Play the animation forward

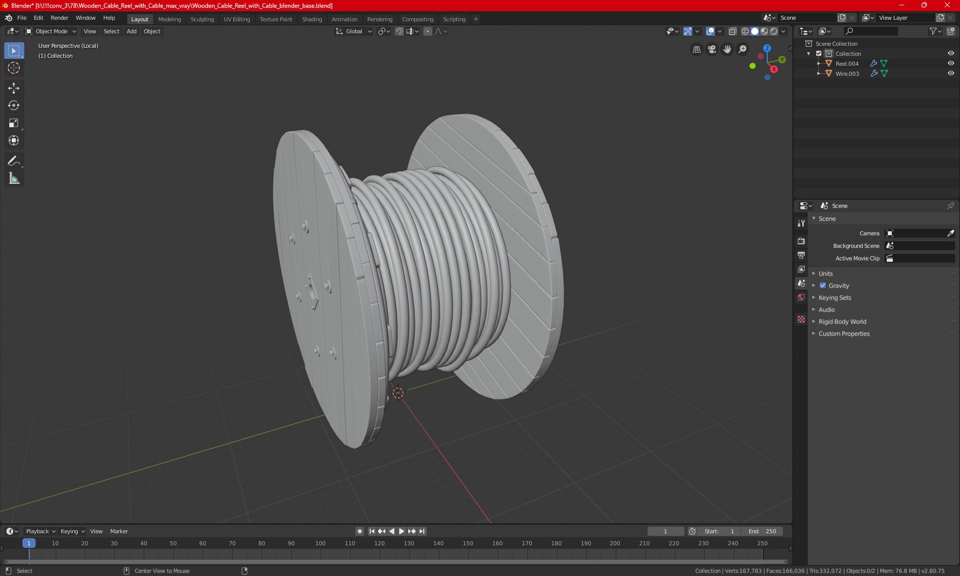point(402,531)
